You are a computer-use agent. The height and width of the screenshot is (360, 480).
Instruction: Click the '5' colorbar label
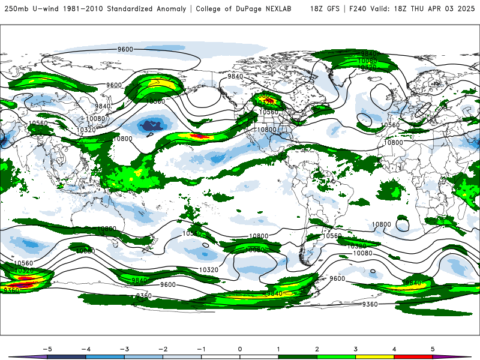point(433,349)
